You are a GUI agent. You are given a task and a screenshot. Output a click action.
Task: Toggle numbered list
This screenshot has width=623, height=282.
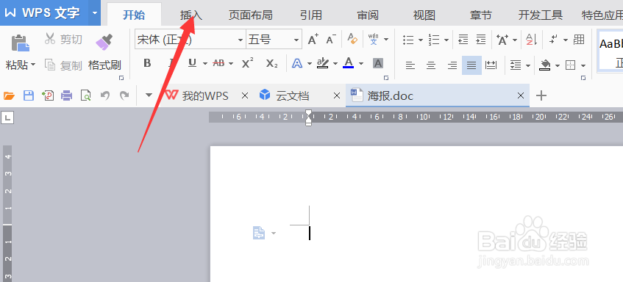[x=434, y=40]
